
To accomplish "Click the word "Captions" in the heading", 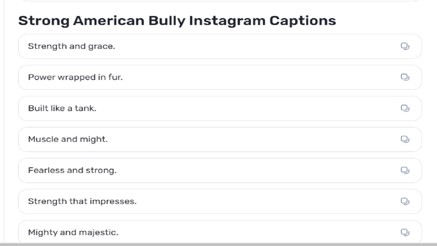I will [x=302, y=20].
